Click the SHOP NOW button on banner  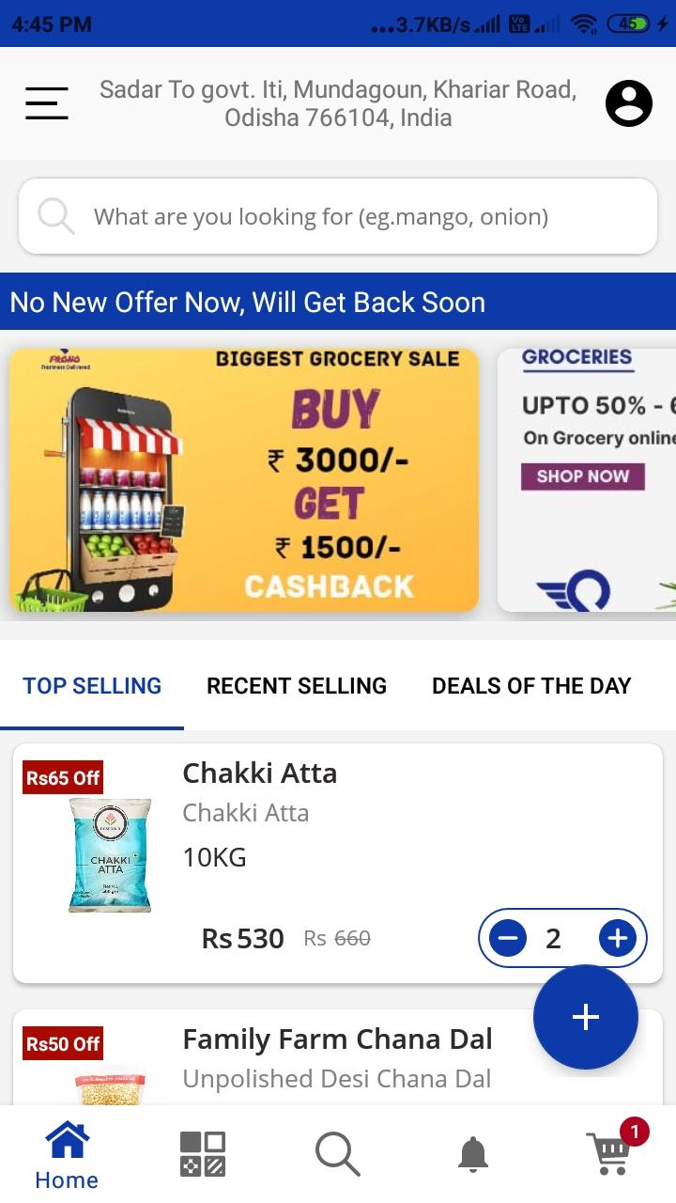583,477
